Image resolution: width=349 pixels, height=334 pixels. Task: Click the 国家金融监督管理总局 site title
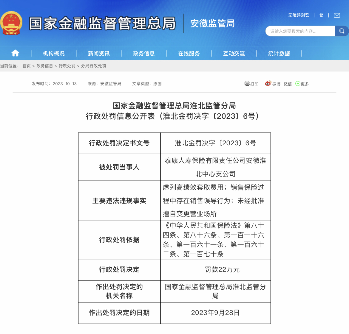pos(102,23)
